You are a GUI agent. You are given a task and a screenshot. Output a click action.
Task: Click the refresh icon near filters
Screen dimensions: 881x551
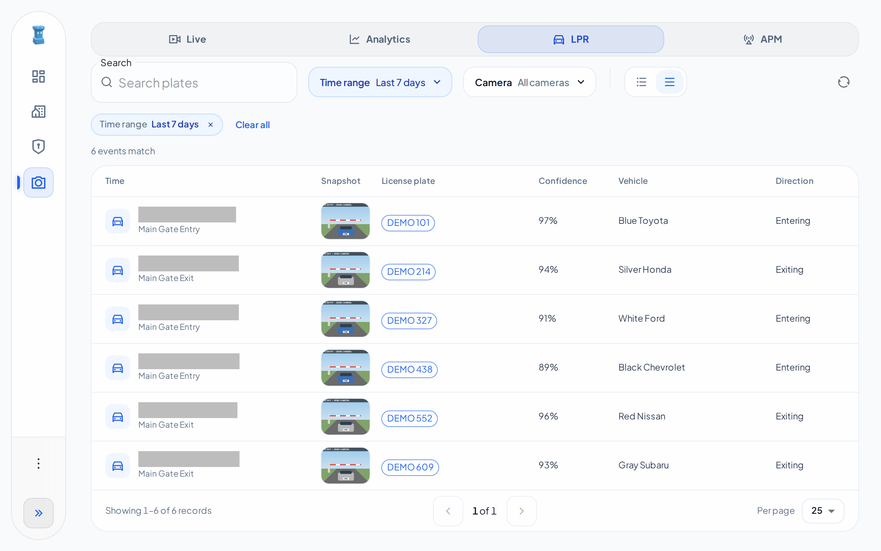click(x=843, y=82)
